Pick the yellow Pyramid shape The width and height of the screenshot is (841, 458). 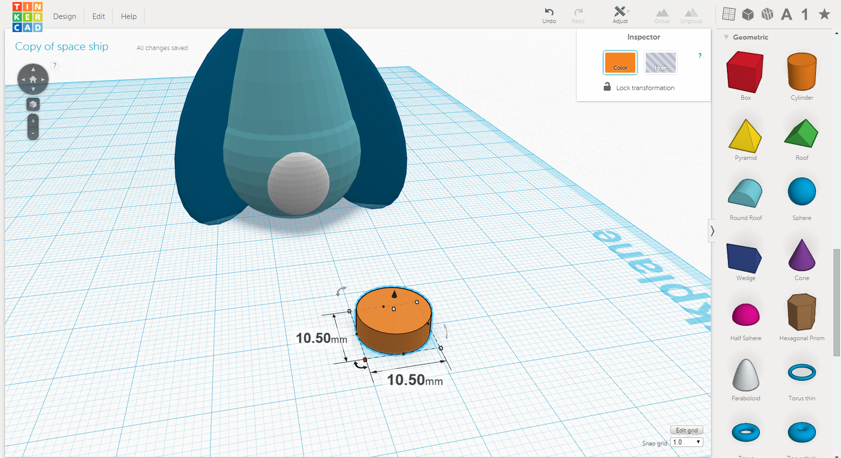point(745,136)
